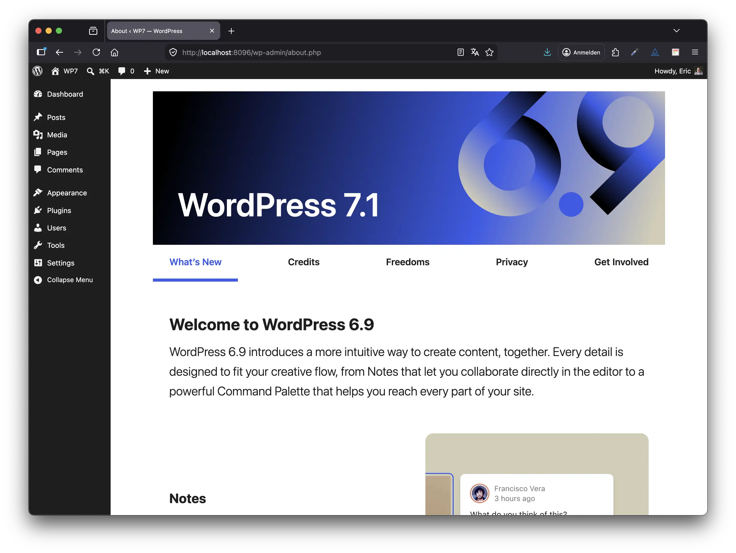Switch to the Credits tab
Screen dimensions: 736x553
[x=303, y=262]
